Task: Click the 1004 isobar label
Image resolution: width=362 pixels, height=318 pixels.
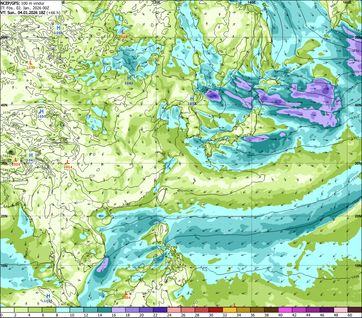Action: 356,85
